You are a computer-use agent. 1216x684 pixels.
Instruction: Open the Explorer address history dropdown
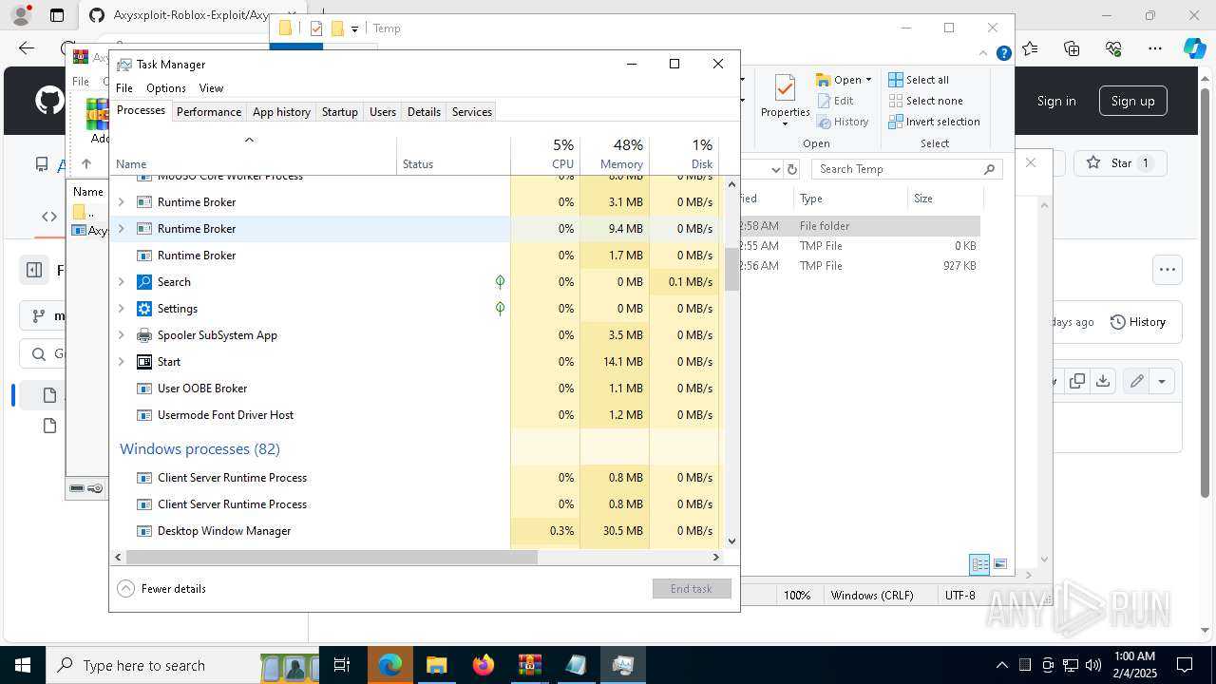pyautogui.click(x=775, y=169)
